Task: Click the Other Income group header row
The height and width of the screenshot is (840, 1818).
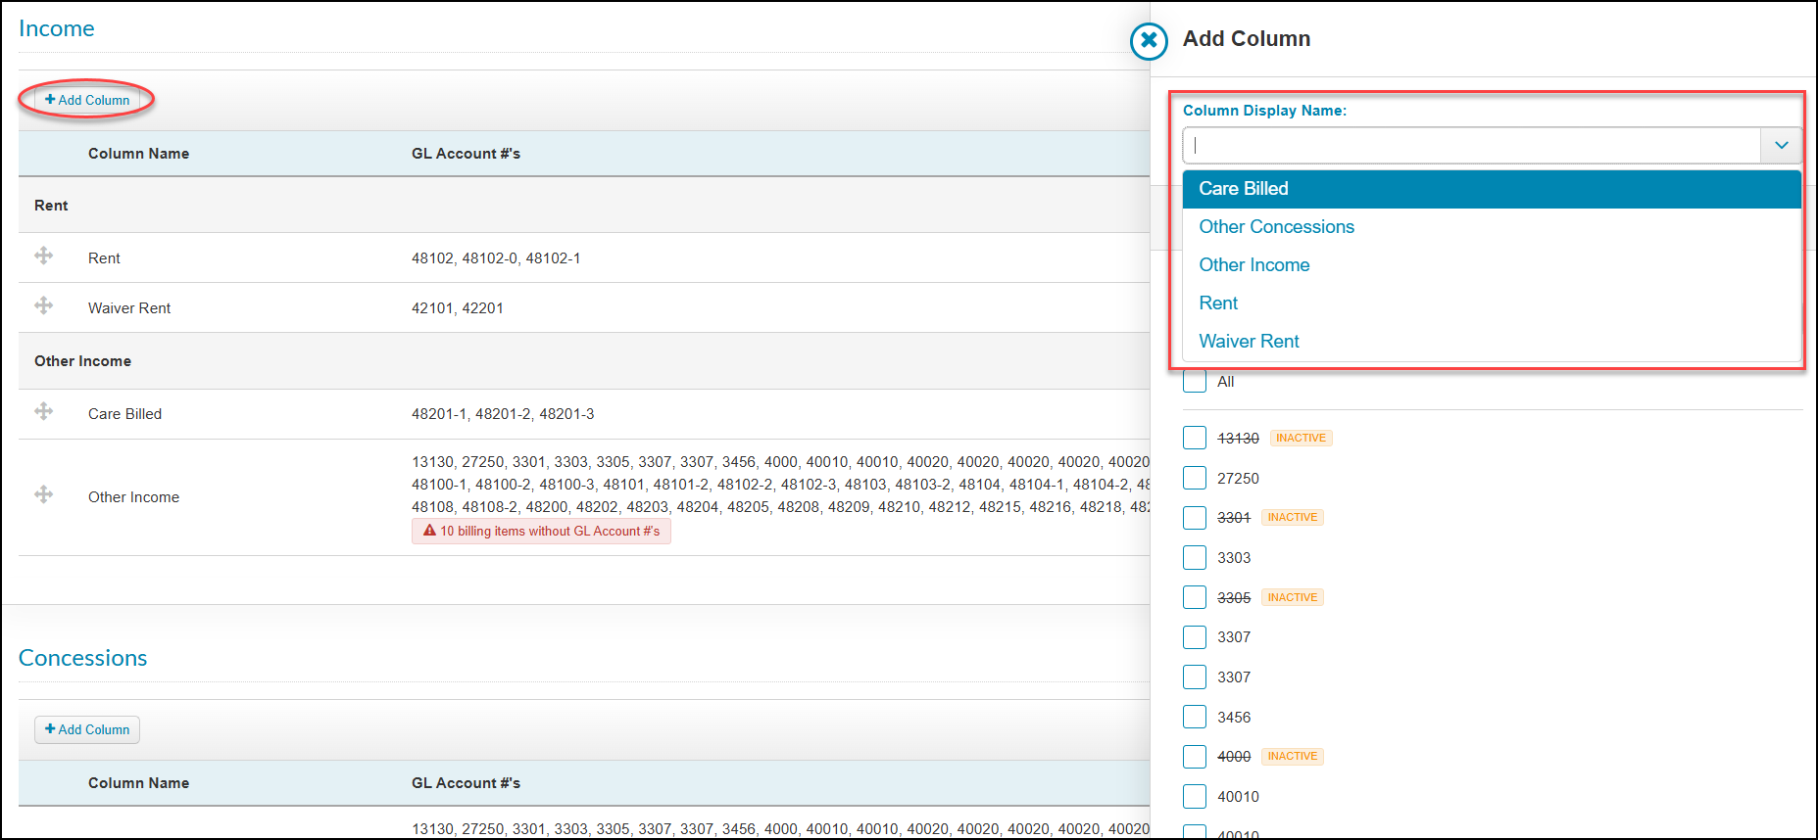Action: (584, 361)
